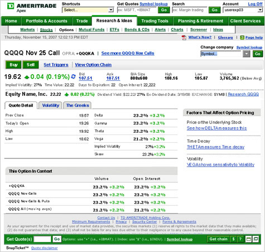Click the Research QQQQ link
This screenshot has height=252, width=265.
(x=243, y=94)
